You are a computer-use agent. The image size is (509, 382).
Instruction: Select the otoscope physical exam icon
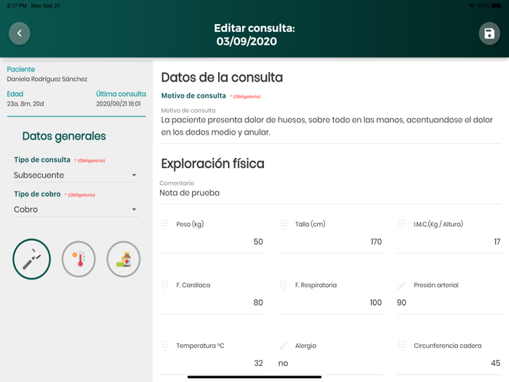tap(31, 259)
